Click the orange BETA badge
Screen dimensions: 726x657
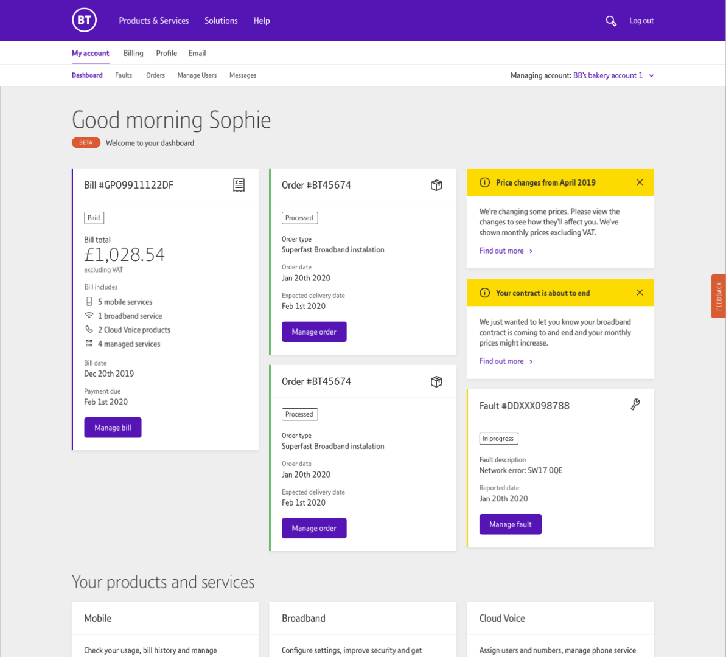click(x=86, y=142)
